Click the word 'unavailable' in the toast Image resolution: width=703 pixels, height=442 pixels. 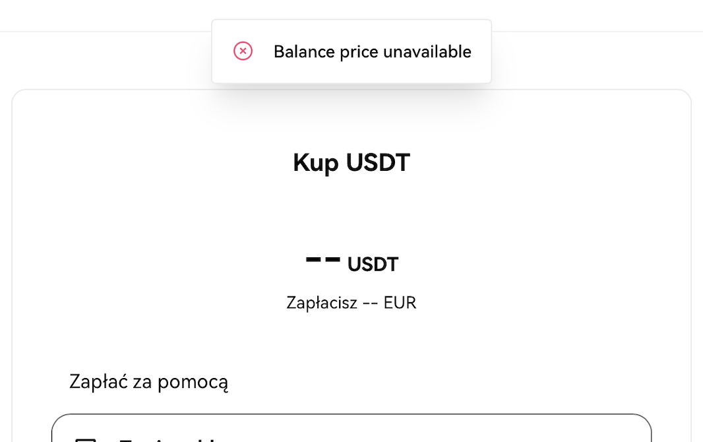tap(427, 51)
